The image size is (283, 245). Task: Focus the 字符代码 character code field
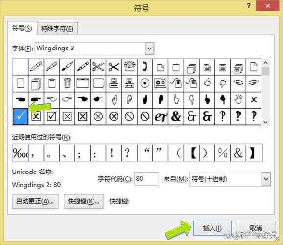tap(146, 179)
